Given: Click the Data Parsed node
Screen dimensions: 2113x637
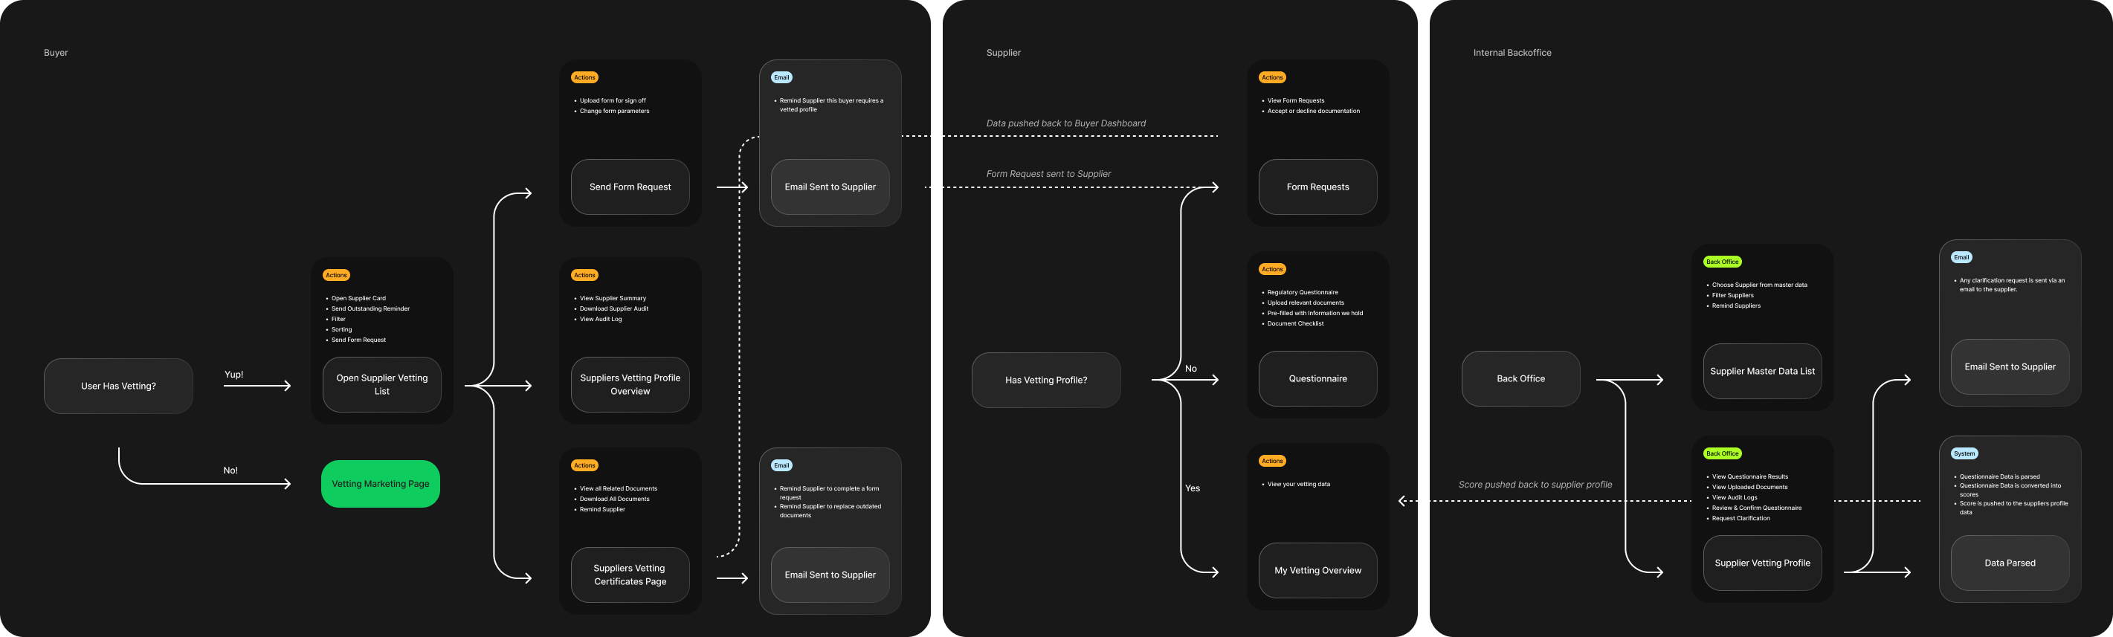Looking at the screenshot, I should (2009, 563).
